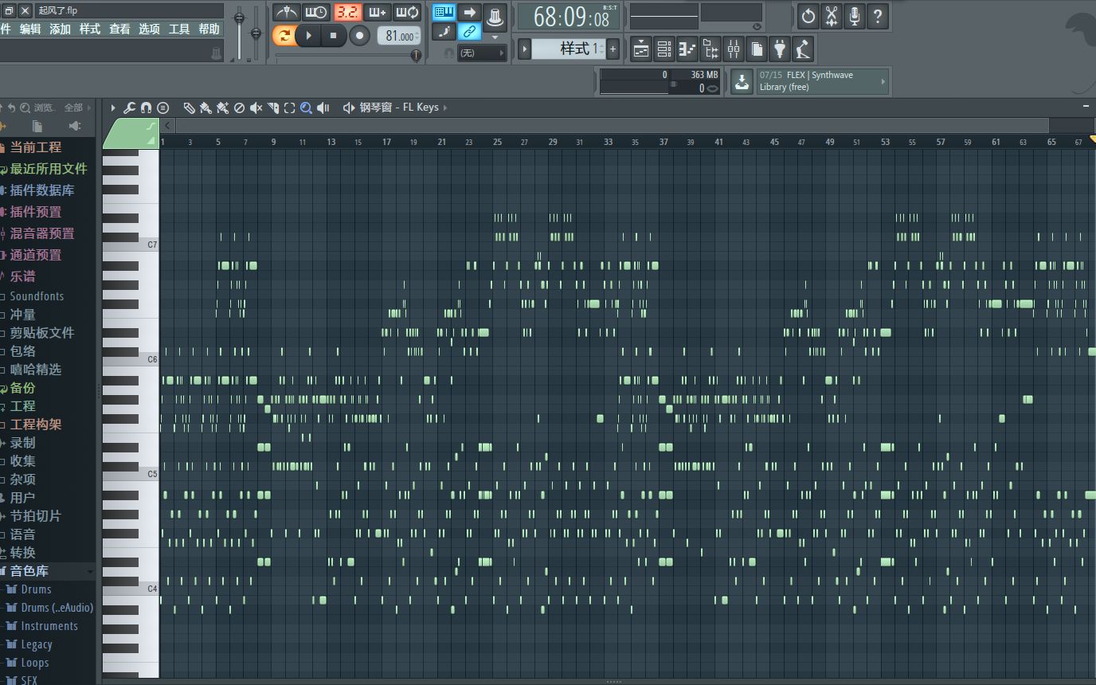Click the microphone one-click recording icon
Screen dimensions: 1096x685
pos(855,16)
